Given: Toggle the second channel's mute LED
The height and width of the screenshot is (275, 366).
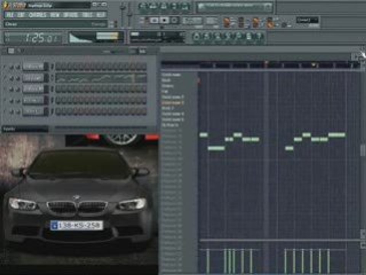Looking at the screenshot, I should [x=5, y=78].
